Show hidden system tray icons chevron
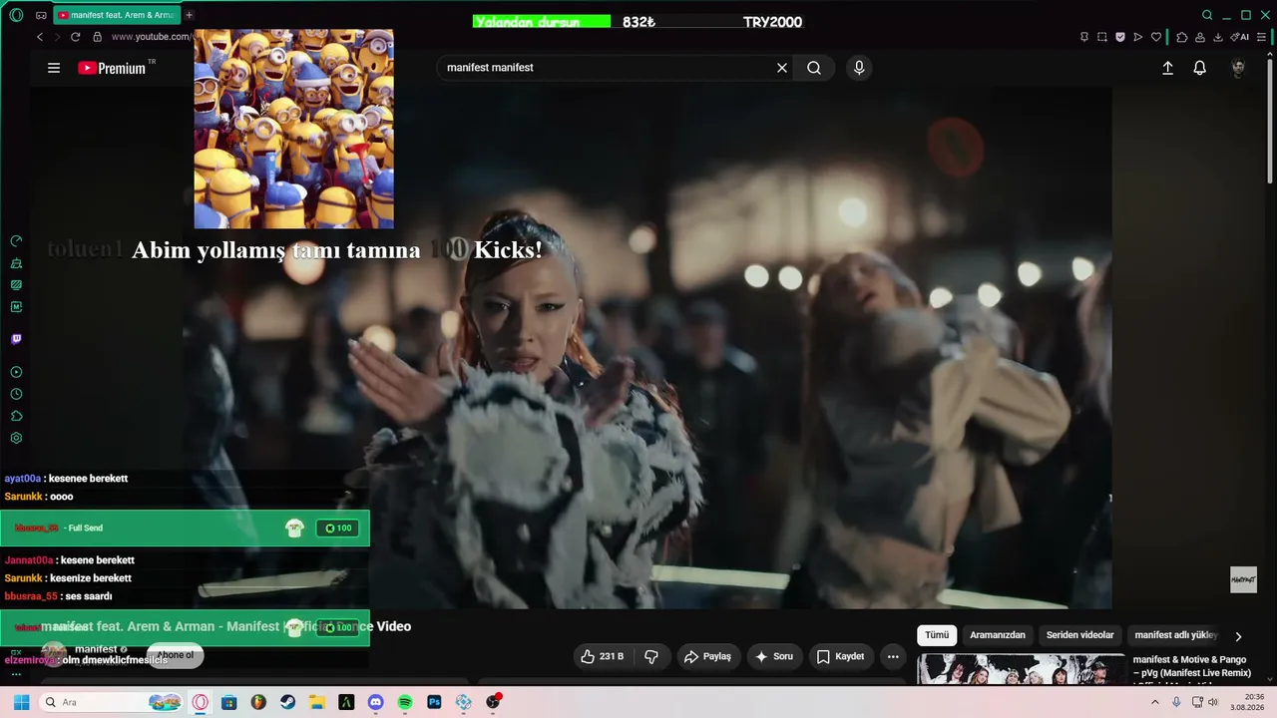Screen dimensions: 1277x718 (1155, 702)
